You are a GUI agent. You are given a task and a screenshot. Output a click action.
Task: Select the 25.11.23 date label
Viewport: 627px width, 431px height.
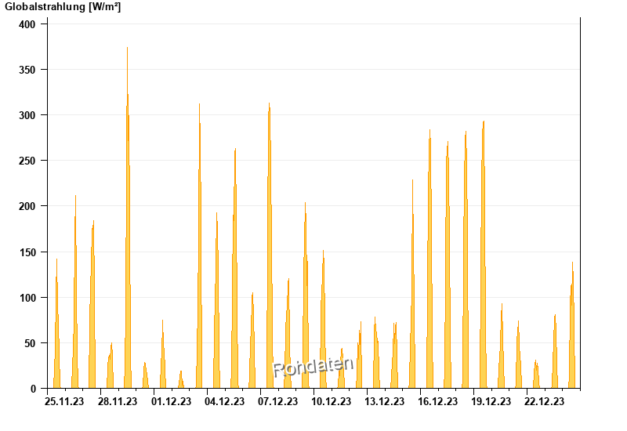point(65,402)
